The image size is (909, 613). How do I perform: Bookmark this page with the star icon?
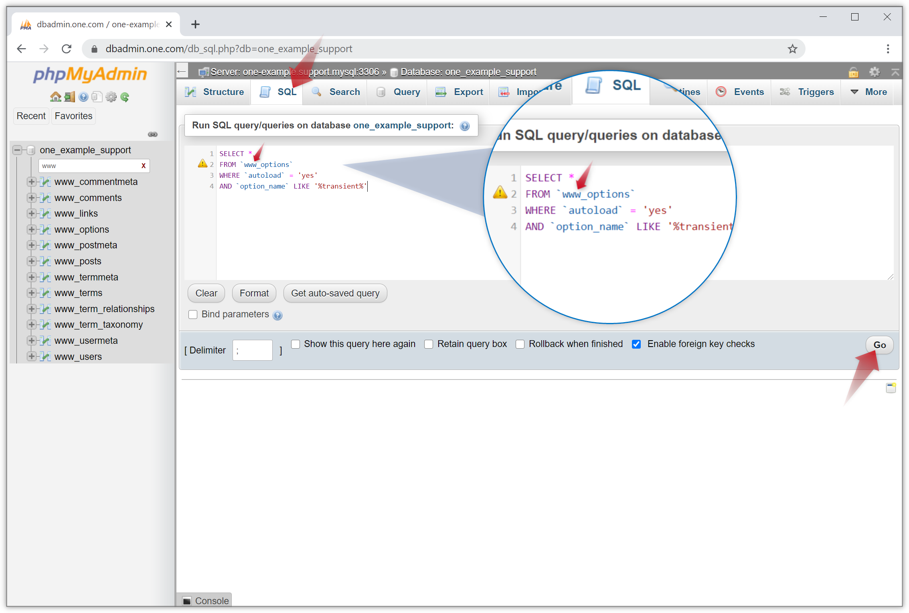pos(792,49)
